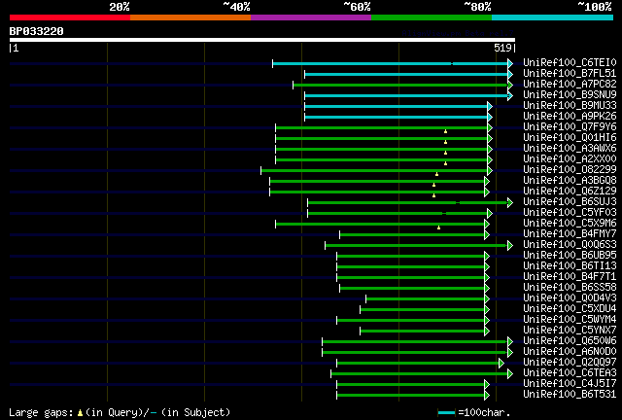Open hit UniRef100_C6TEI0
This screenshot has width=622, height=420.
(570, 62)
